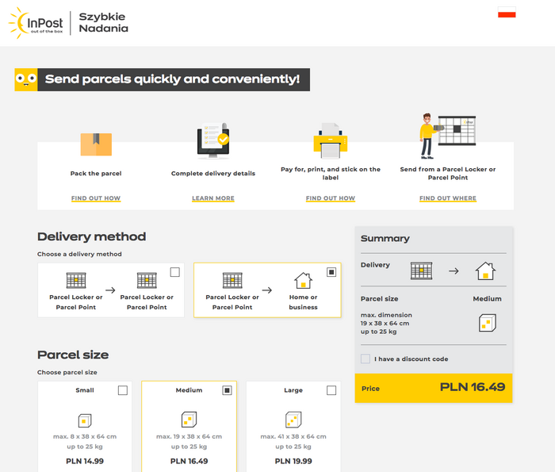555x472 pixels.
Task: Click 'max. 8 x 38 x 64 cm' text
Action: pos(85,436)
